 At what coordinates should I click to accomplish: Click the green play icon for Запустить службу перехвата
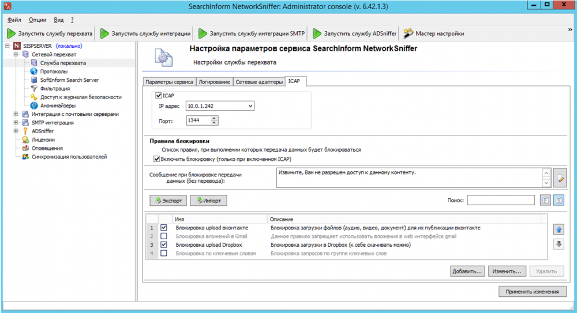coord(11,33)
